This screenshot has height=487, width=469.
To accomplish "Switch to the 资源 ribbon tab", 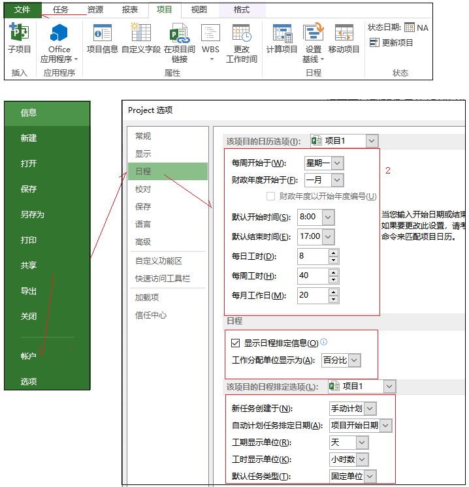I will pos(95,10).
